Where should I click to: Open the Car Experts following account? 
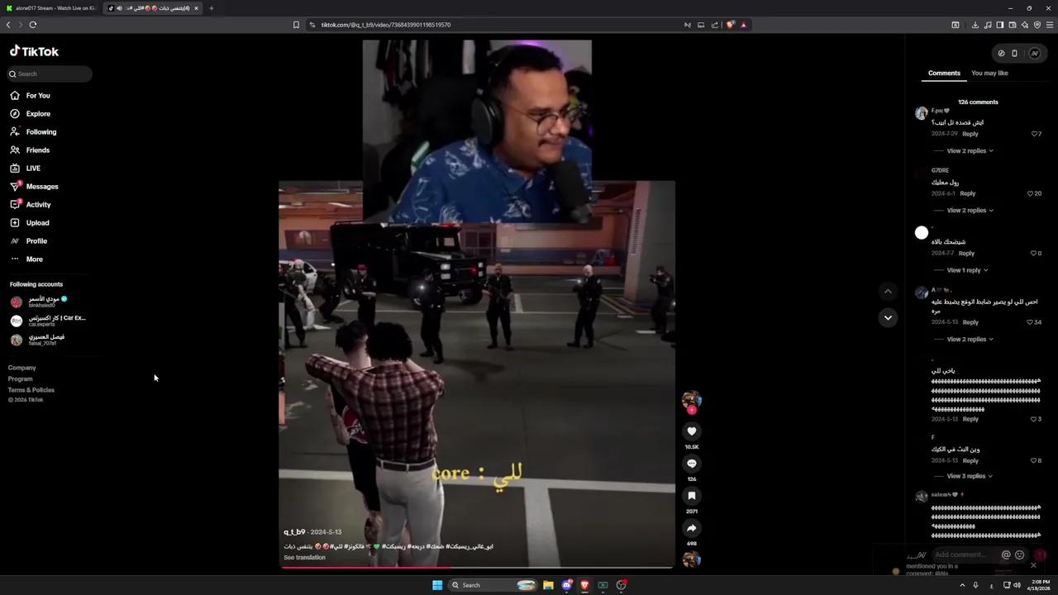point(46,321)
